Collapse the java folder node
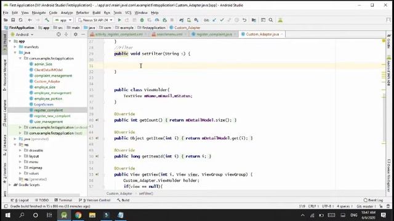 tap(15, 53)
